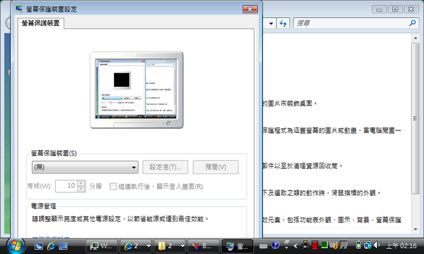
Task: Click the keyboard language bar icon
Action: click(x=263, y=245)
